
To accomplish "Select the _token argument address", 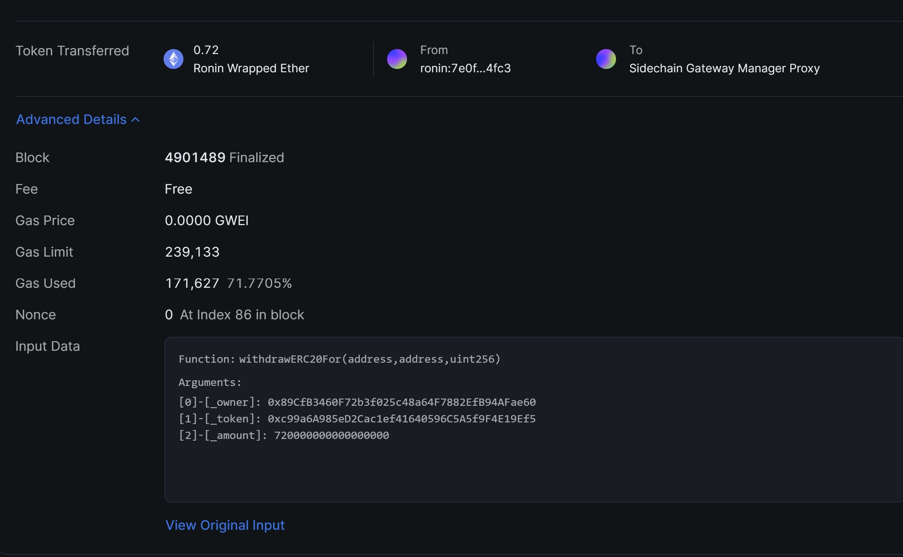I will [401, 419].
